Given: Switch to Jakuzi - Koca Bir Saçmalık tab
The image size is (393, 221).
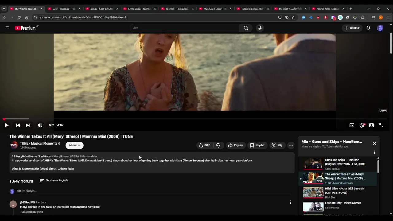Looking at the screenshot, I should coord(102,9).
